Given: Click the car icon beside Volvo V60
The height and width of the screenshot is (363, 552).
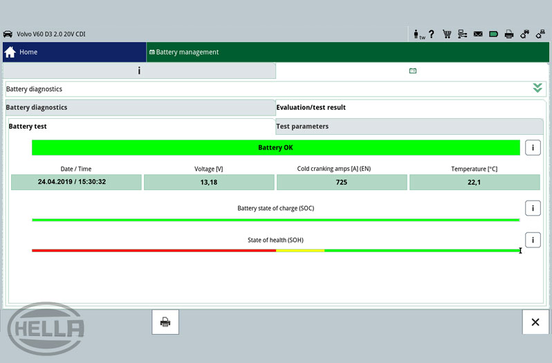Looking at the screenshot, I should 8,34.
